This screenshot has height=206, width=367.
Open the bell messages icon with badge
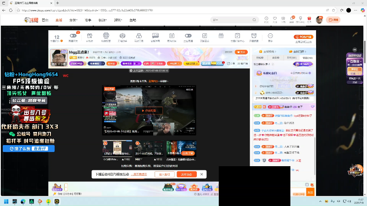292,18
